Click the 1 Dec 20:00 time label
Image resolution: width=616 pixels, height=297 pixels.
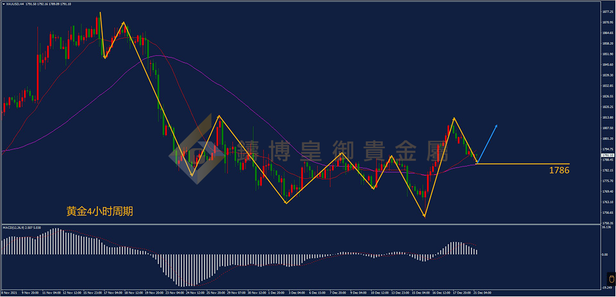coord(276,293)
